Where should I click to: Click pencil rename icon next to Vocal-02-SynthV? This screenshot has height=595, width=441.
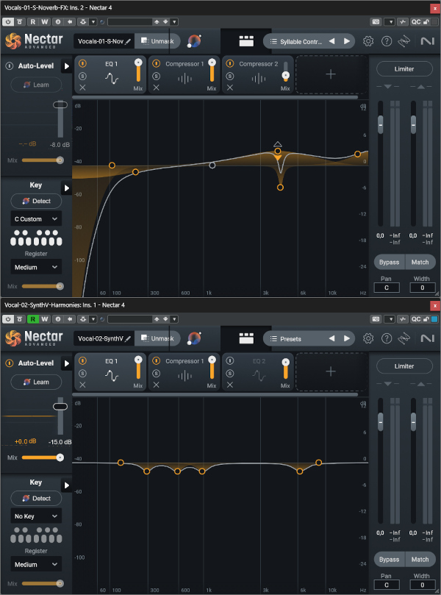click(128, 339)
